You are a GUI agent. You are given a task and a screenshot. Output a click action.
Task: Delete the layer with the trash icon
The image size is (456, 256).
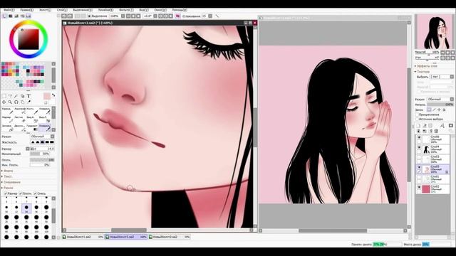[x=436, y=131]
